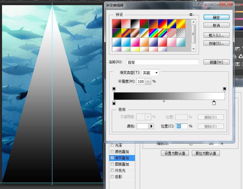Screen dimensions: 243x189
Task: Click the white 颜色 color swatch
Action: [144, 126]
